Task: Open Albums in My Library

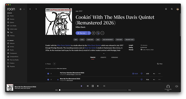Action: (11, 44)
